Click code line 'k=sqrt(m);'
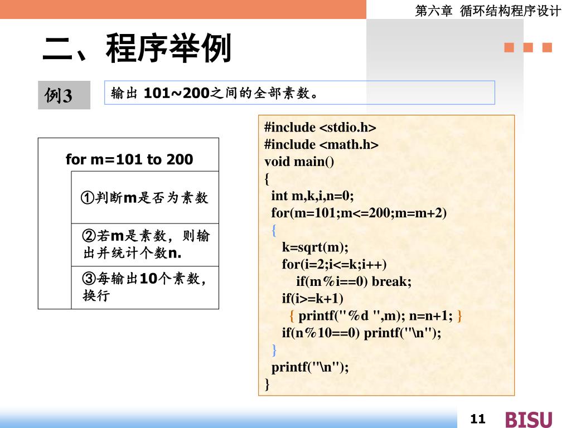The image size is (571, 428). [315, 247]
